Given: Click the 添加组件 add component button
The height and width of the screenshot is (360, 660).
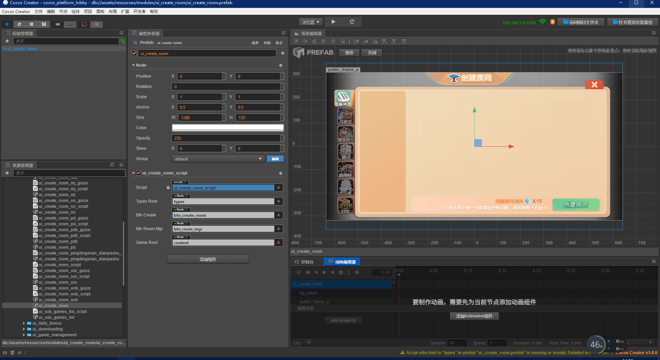Looking at the screenshot, I should point(208,259).
